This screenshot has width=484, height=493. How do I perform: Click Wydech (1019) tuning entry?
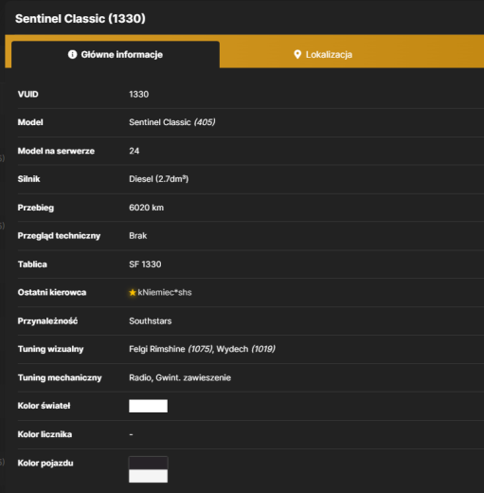(x=245, y=349)
